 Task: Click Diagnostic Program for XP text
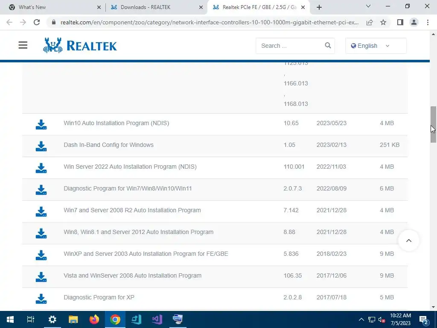pyautogui.click(x=99, y=297)
